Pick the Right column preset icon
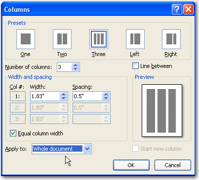This screenshot has height=180, width=199. [x=171, y=39]
